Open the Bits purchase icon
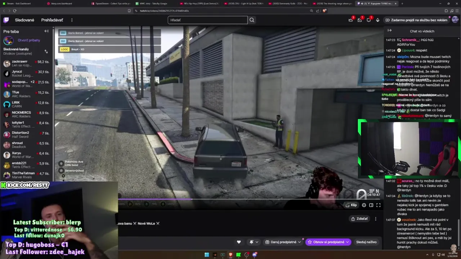461x259 pixels. [x=377, y=20]
